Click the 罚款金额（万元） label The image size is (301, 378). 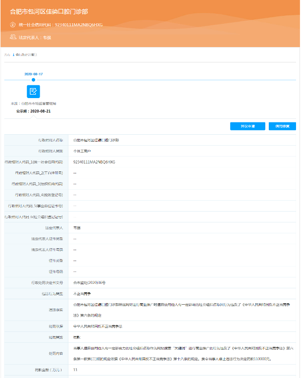49,370
